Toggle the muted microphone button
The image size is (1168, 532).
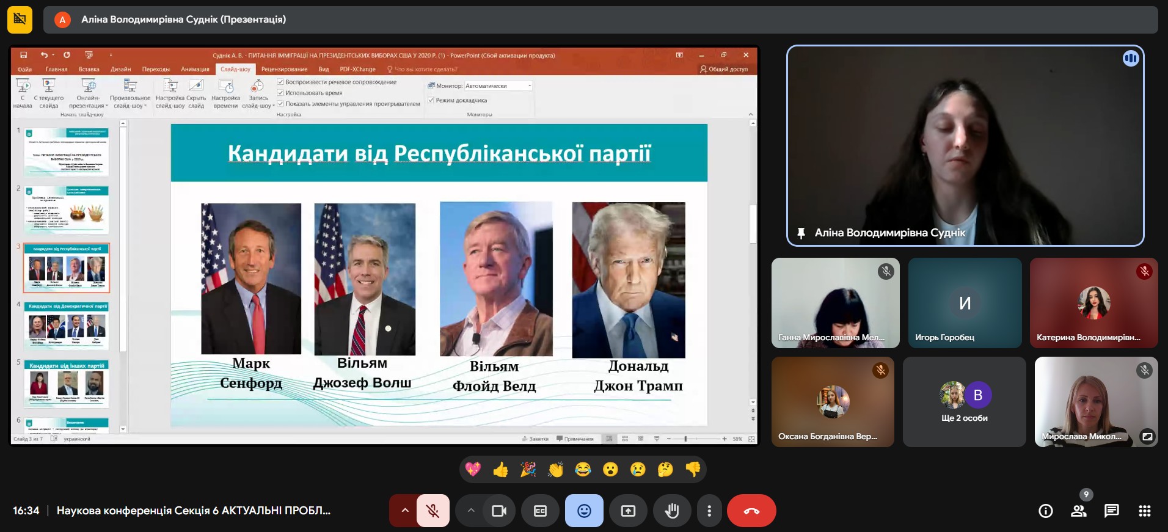coord(433,511)
